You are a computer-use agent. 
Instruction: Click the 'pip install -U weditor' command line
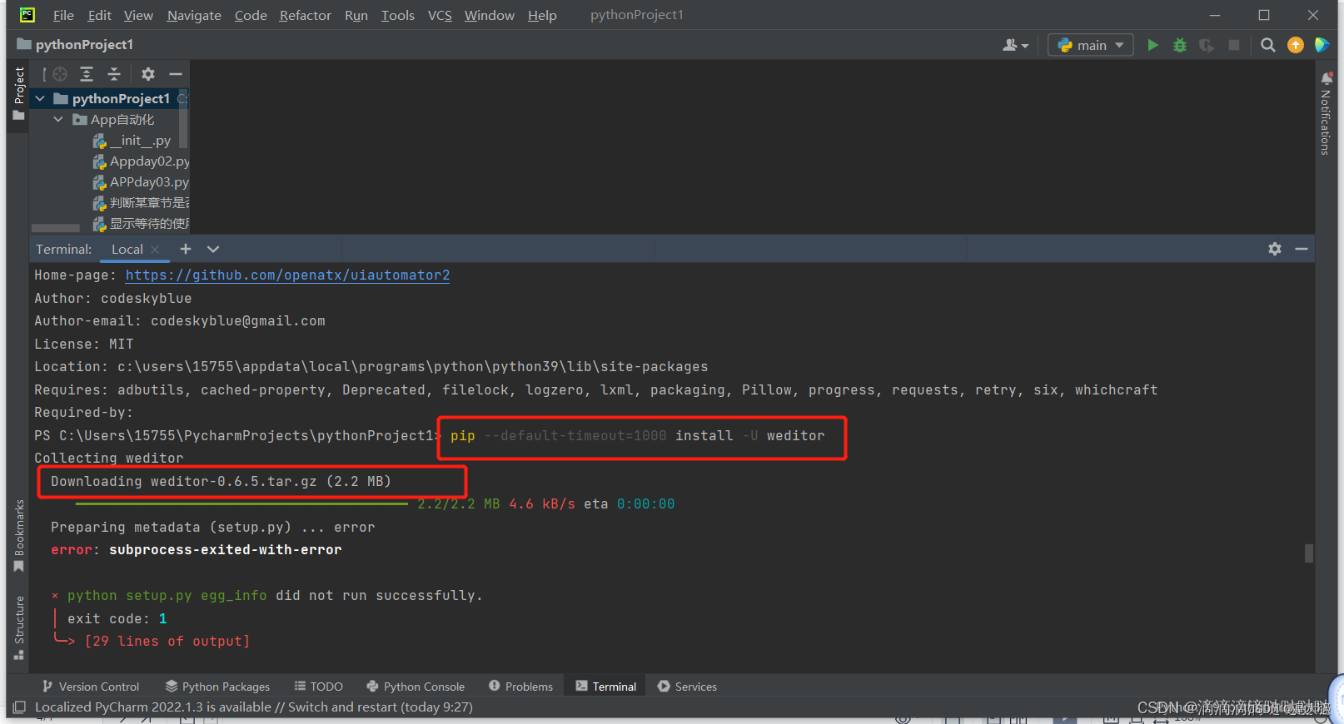click(x=638, y=436)
